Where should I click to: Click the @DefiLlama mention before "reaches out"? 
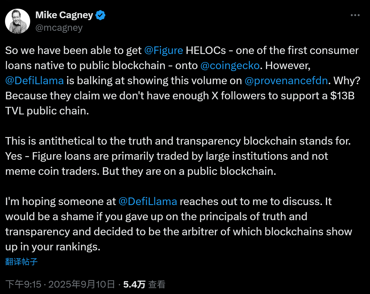(148, 202)
